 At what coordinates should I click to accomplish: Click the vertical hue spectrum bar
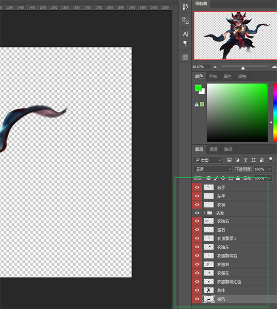click(275, 112)
